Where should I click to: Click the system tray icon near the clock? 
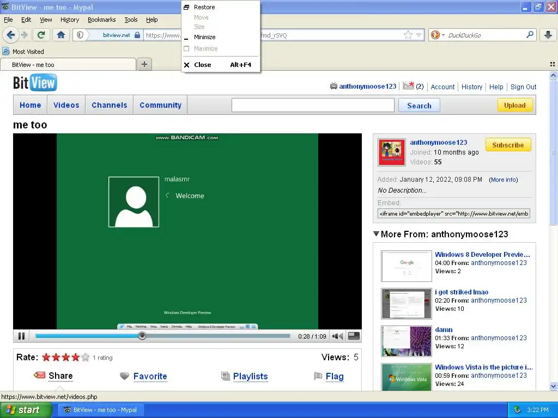(x=518, y=410)
